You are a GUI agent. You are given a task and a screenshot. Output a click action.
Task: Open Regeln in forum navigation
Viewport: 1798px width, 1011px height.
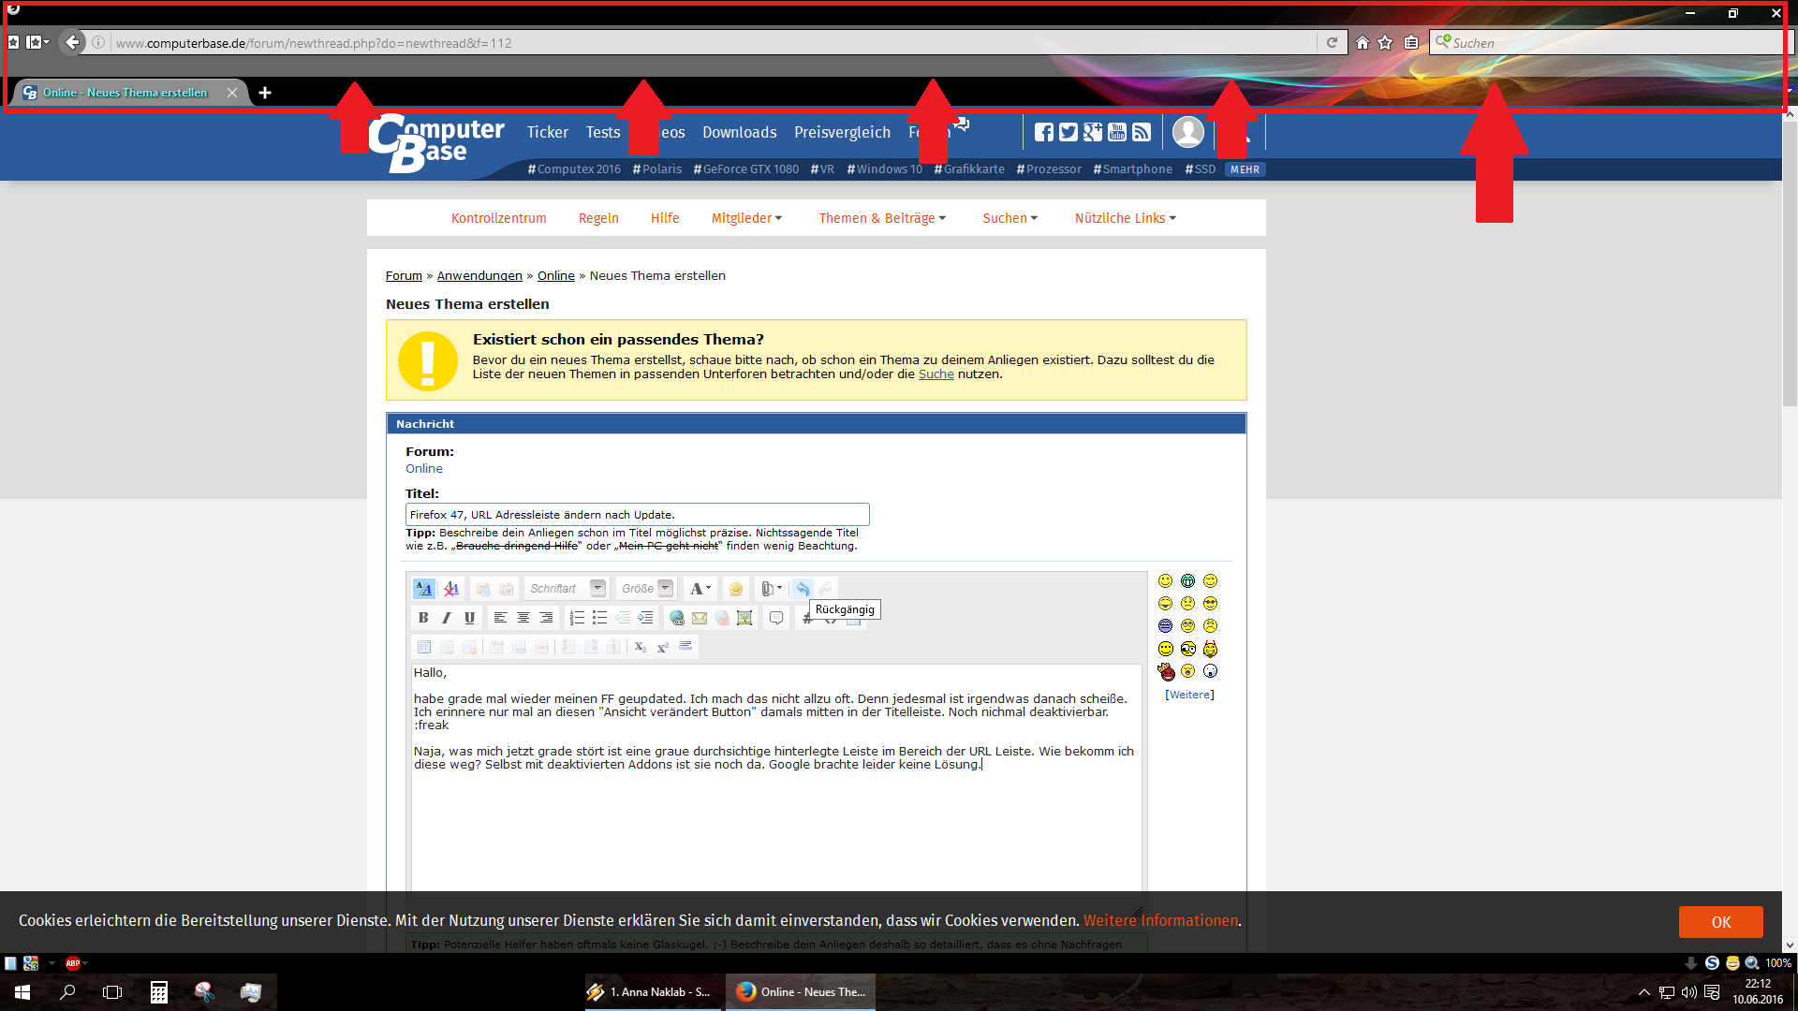point(598,218)
